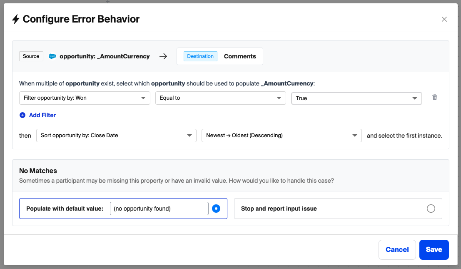Select the Populate with default value radio
This screenshot has width=461, height=269.
(216, 209)
